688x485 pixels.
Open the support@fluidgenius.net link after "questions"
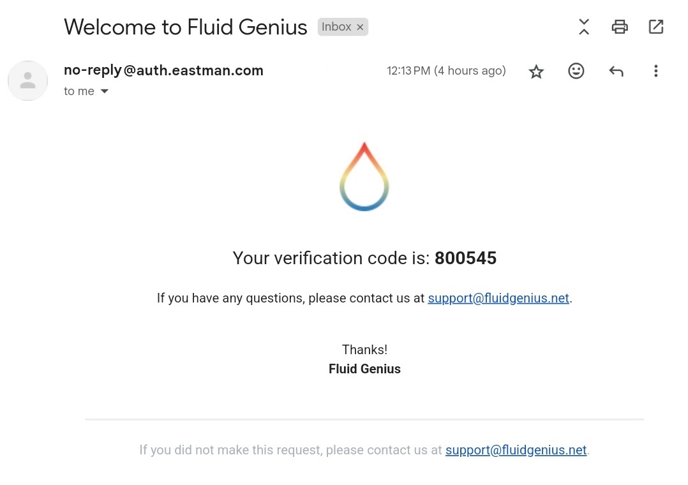point(498,298)
